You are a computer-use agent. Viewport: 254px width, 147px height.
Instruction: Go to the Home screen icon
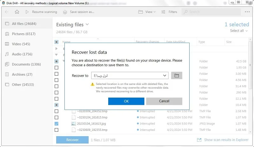17,12
